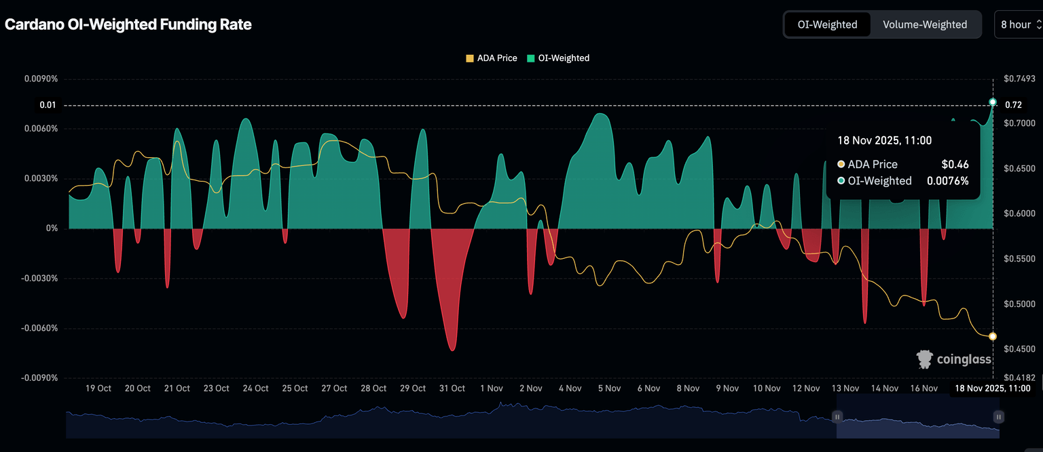This screenshot has width=1043, height=452.
Task: Open the 8 hour interval dropdown
Action: pyautogui.click(x=1018, y=24)
